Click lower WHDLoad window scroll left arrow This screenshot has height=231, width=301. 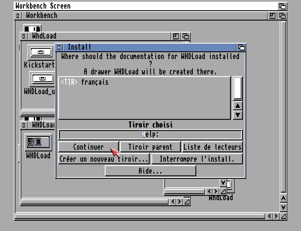173,201
